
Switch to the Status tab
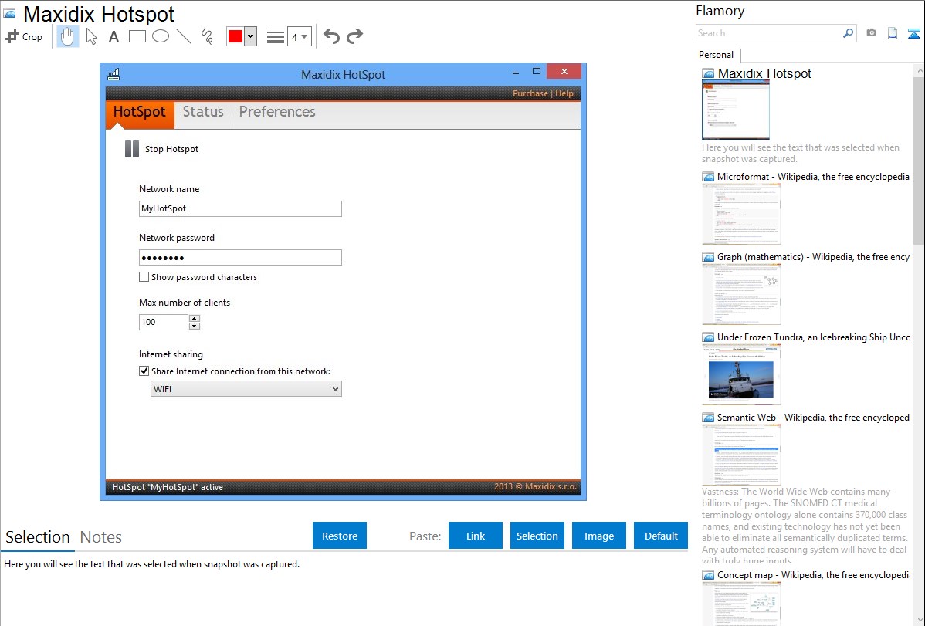[x=203, y=111]
